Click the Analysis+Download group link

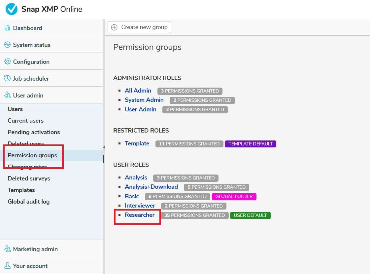coord(151,187)
